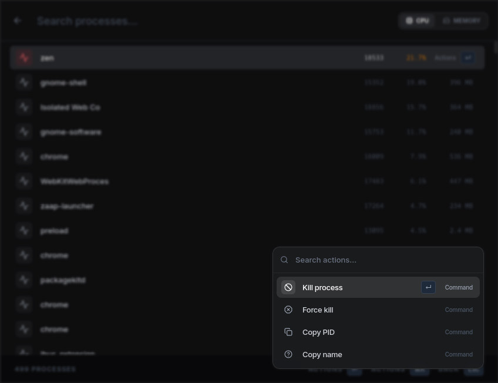Click the Enter key badge on Kill process

tap(428, 287)
